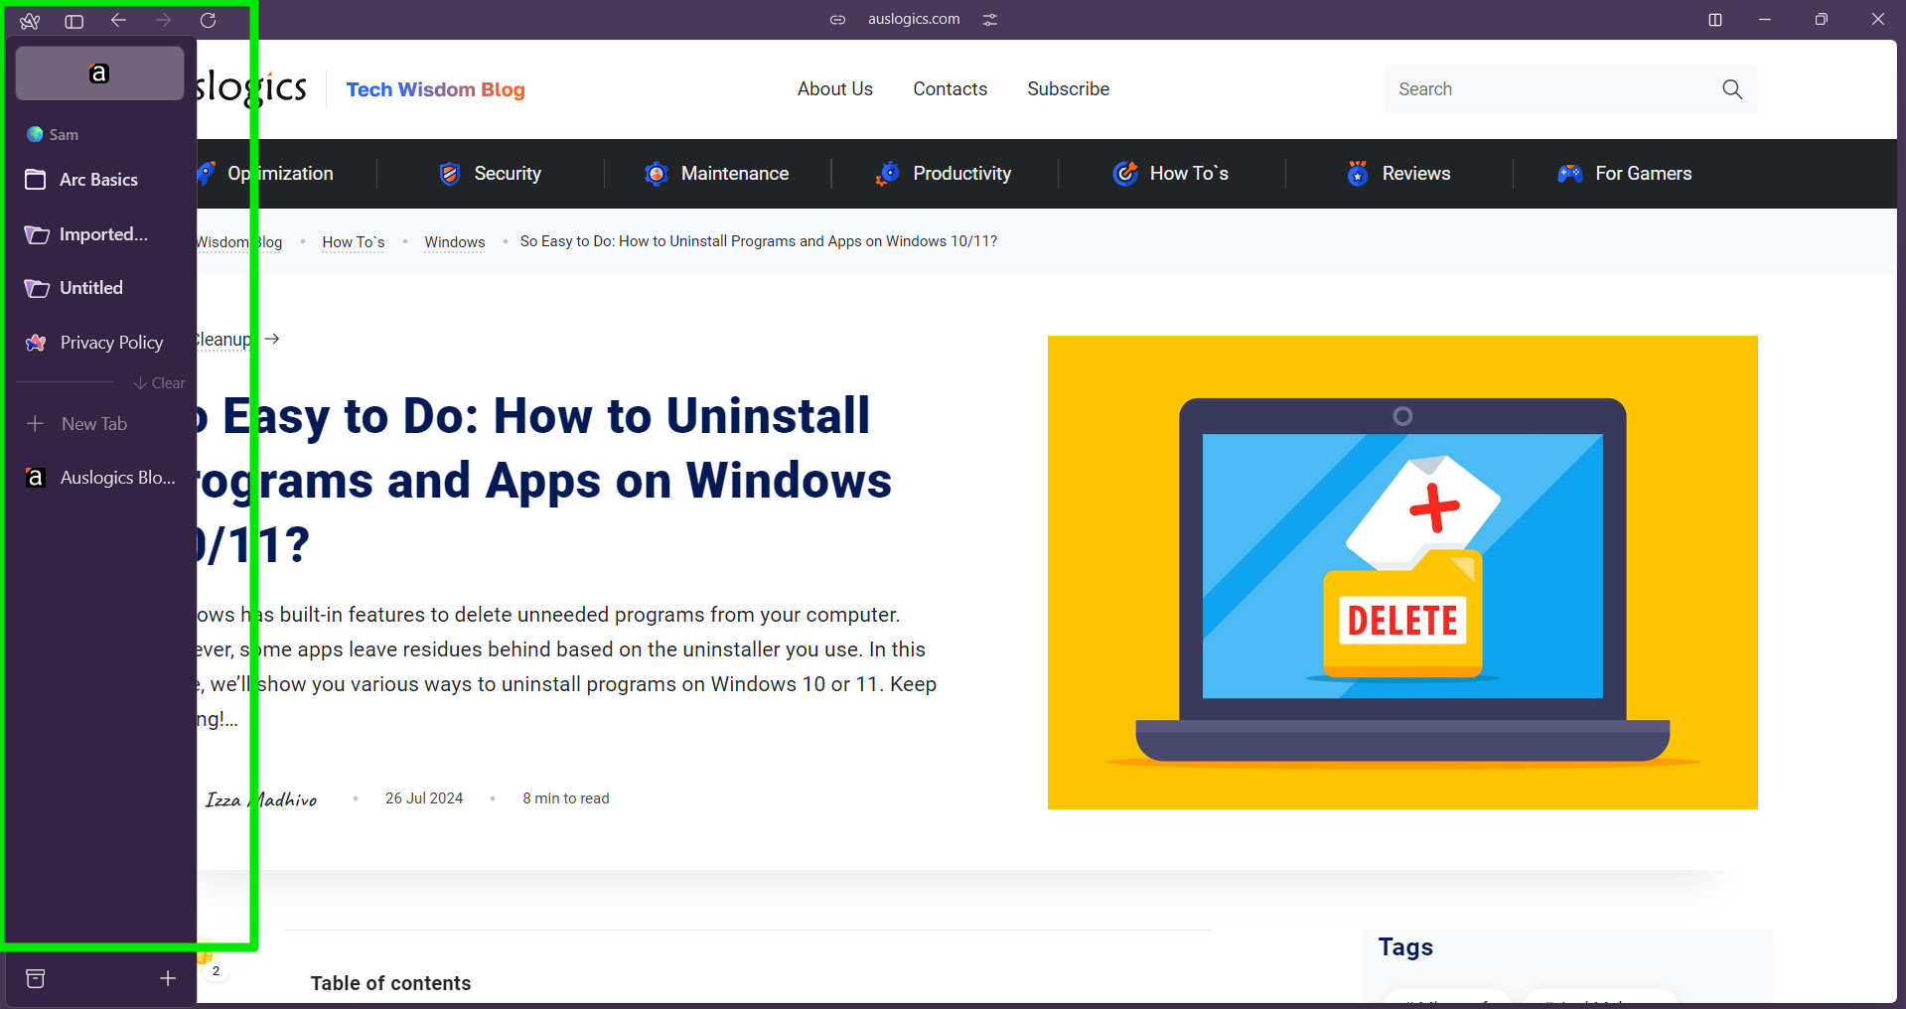
Task: Click the DELETE laptop article image
Action: pyautogui.click(x=1402, y=572)
